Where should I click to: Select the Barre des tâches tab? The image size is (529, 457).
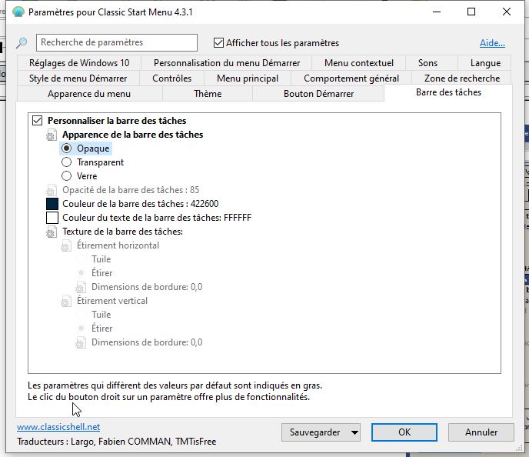(x=448, y=92)
